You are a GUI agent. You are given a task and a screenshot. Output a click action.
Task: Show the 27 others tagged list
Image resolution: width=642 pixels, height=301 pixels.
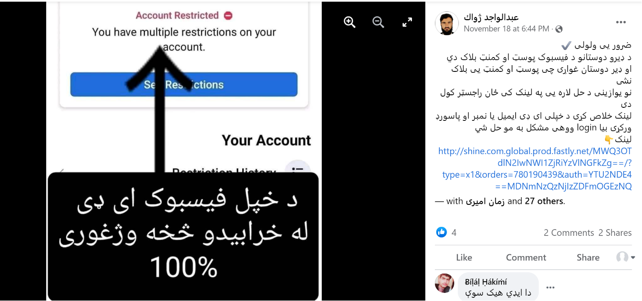click(544, 201)
